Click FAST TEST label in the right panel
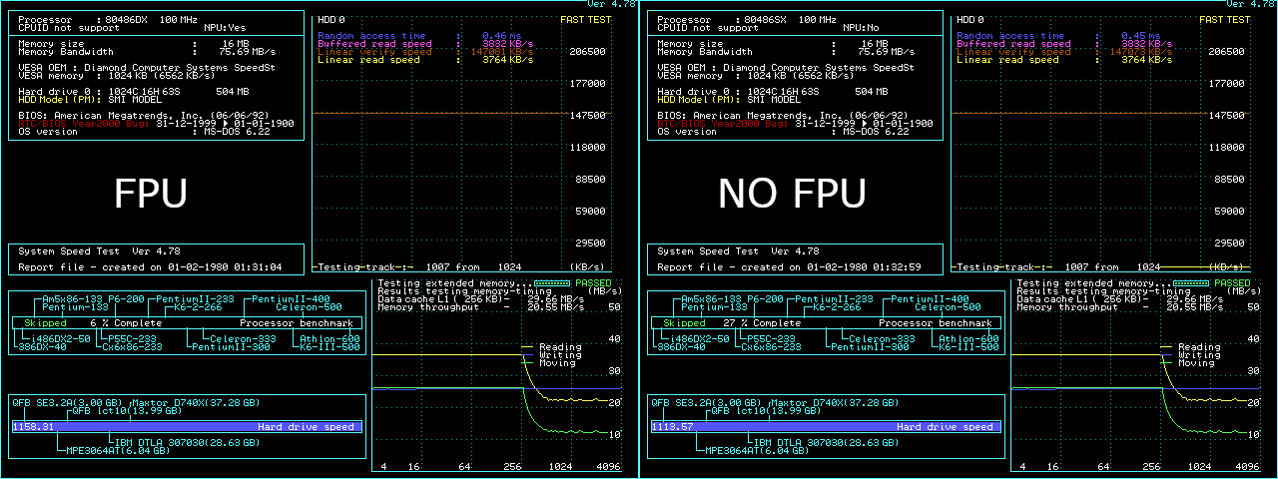 [1224, 19]
